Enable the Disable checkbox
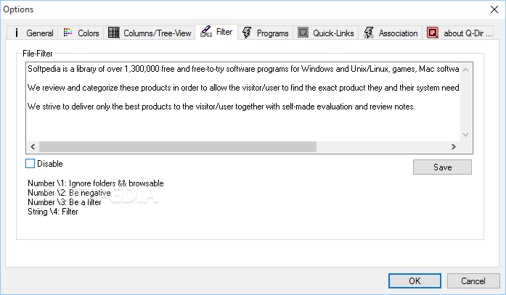Screen dimensions: 506x295 pyautogui.click(x=30, y=164)
